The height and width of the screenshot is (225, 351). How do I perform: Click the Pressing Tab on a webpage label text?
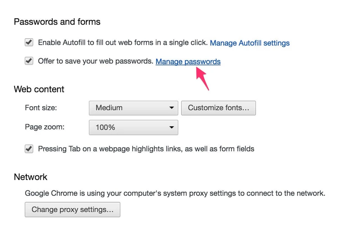(x=146, y=149)
